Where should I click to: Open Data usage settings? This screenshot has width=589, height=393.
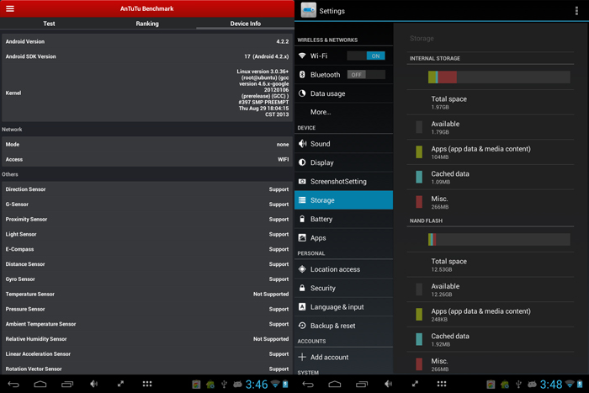point(343,93)
